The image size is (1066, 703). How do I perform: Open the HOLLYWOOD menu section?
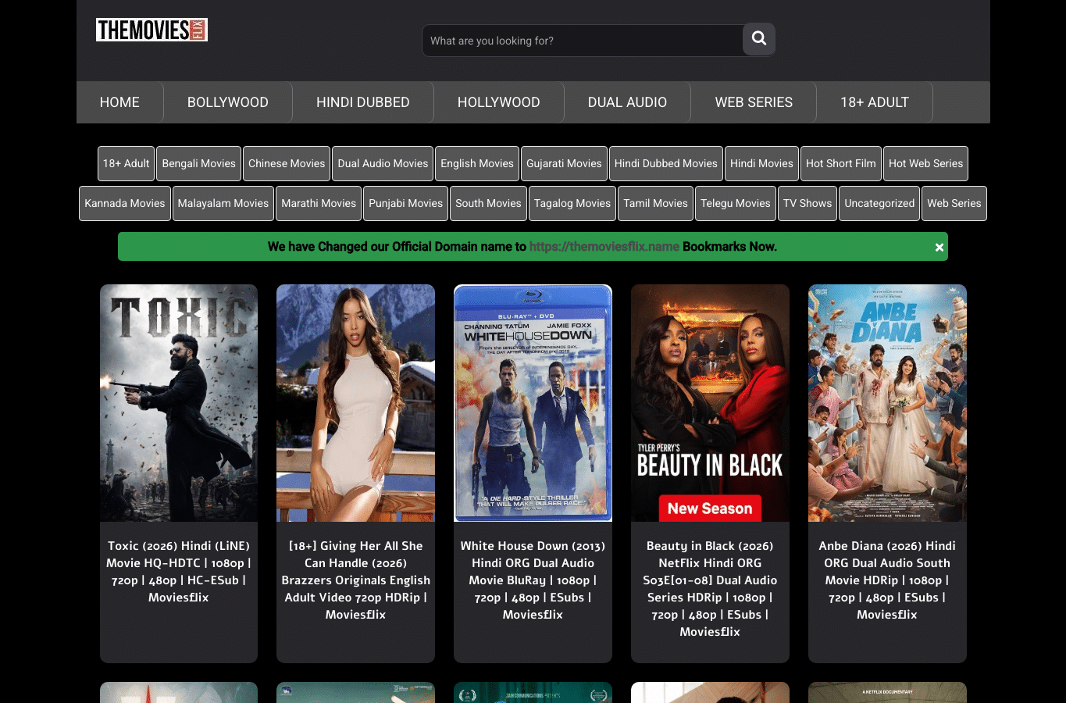[x=499, y=102]
